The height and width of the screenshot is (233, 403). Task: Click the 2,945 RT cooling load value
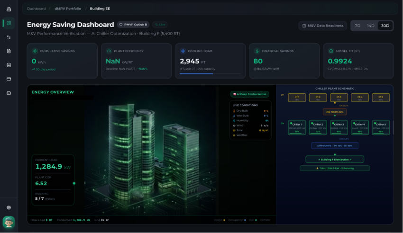(192, 62)
